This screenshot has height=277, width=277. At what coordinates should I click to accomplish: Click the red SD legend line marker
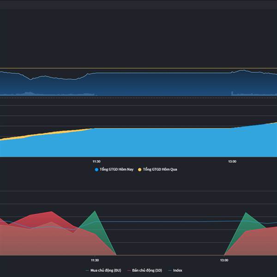point(129,271)
